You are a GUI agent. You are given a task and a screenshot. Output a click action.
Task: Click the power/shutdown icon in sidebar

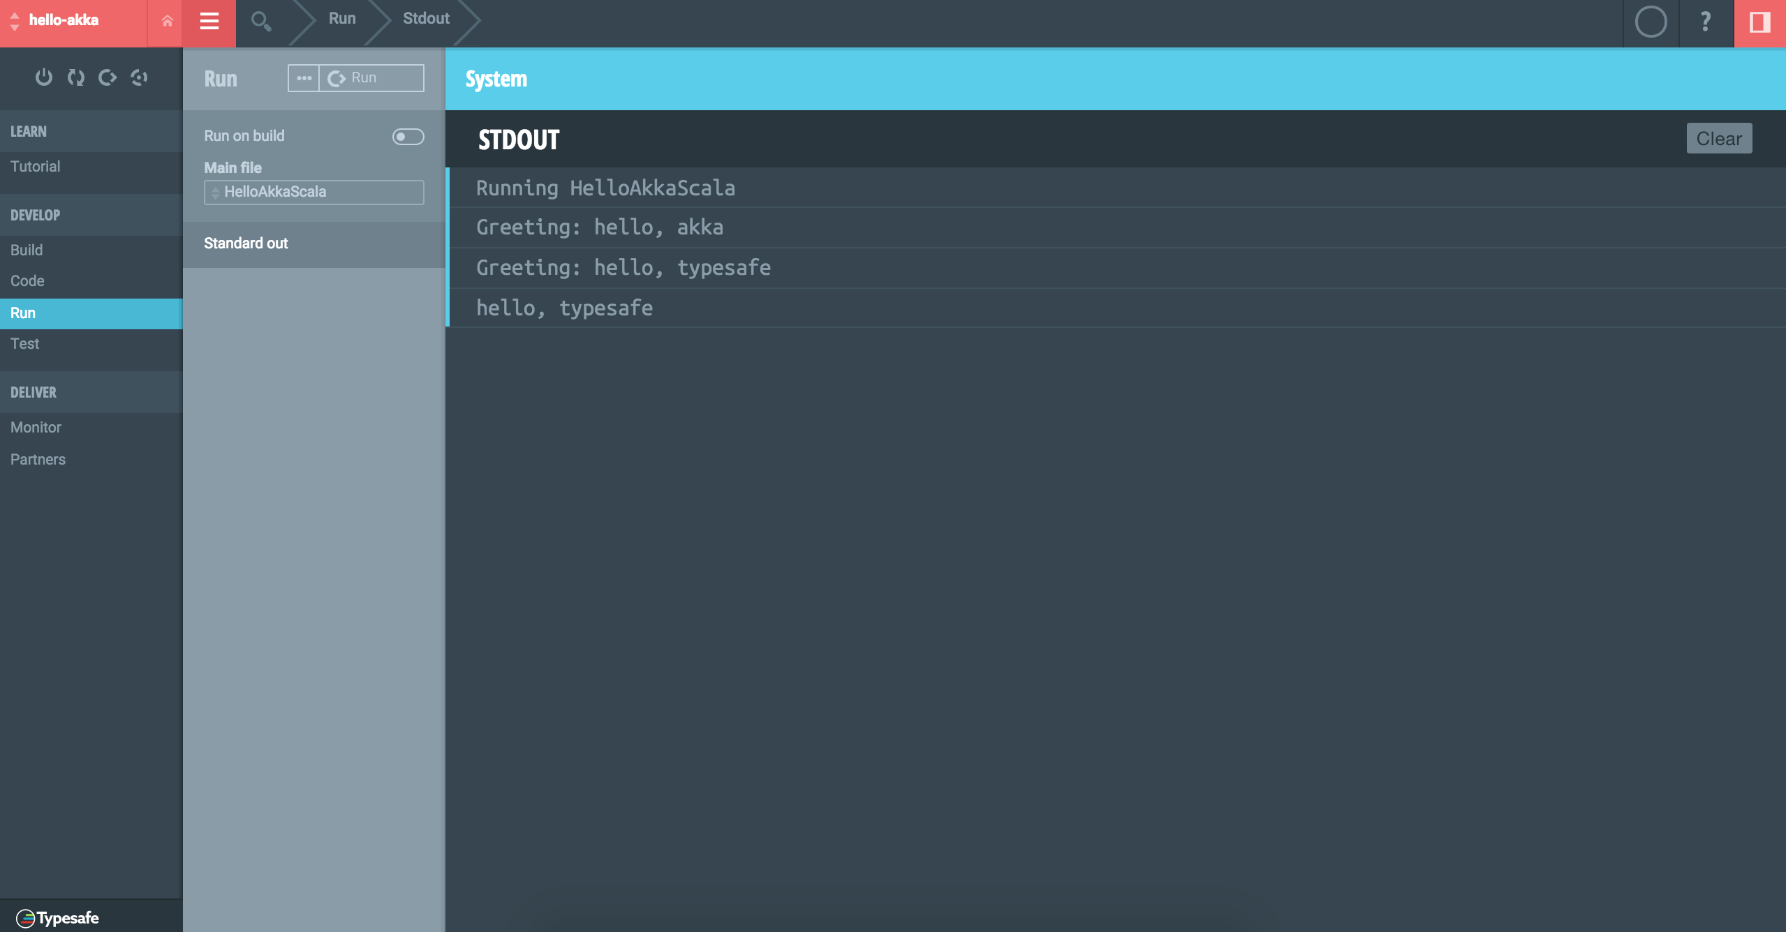[43, 77]
